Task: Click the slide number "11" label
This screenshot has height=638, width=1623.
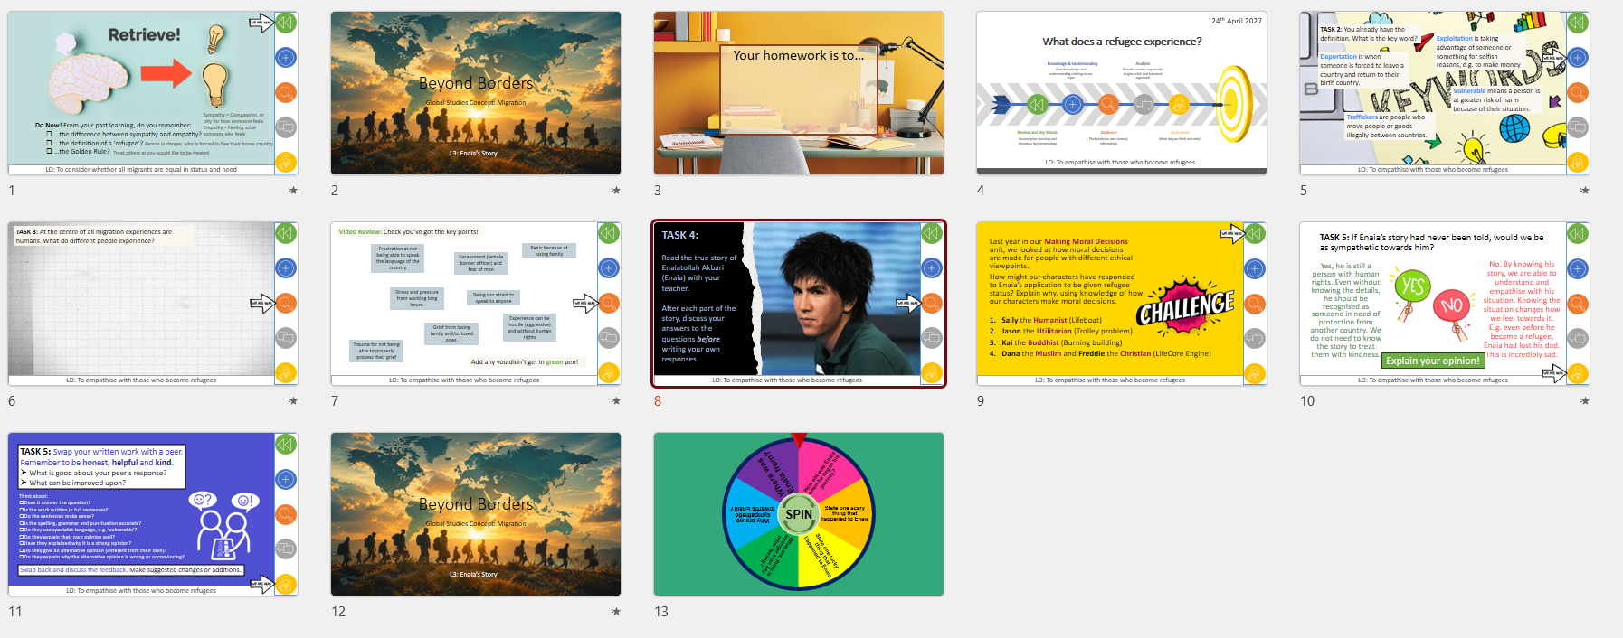Action: (x=14, y=612)
